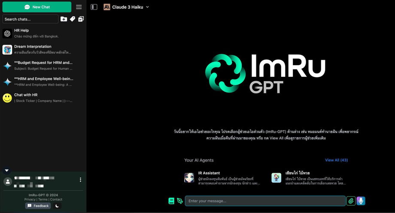Click the เซียนไก่ ใบ้หวย avatar thumbnail
The width and height of the screenshot is (395, 213).
pos(276,178)
